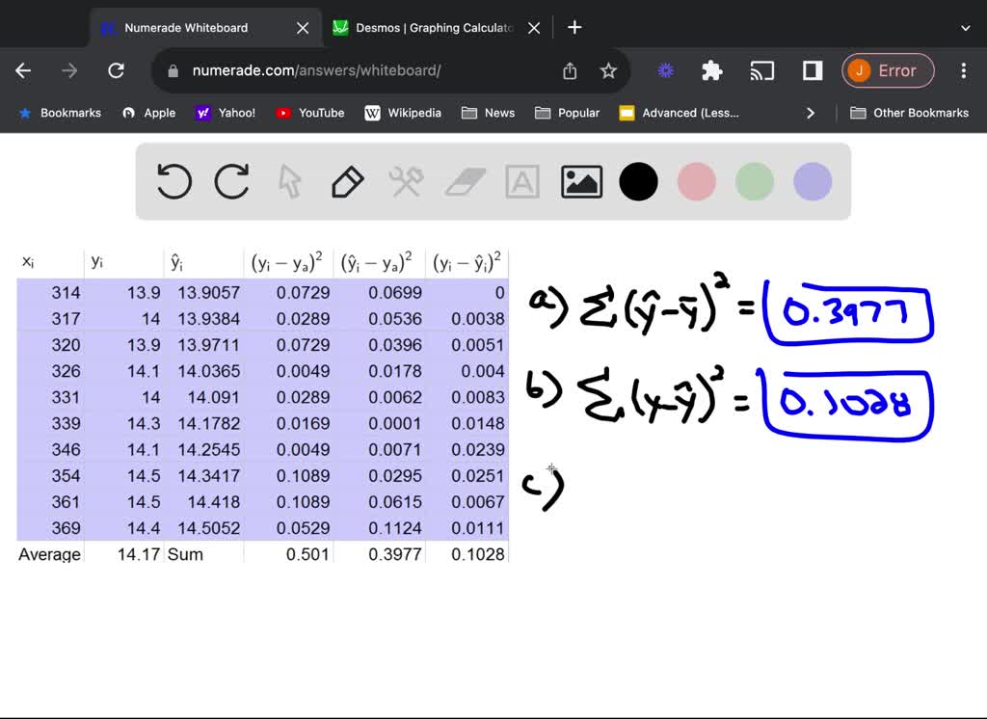Open the scissors/utilities tool
The image size is (987, 719).
pos(406,181)
